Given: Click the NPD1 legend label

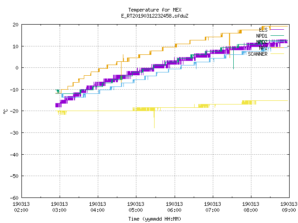Looking at the screenshot, I should [262, 36].
